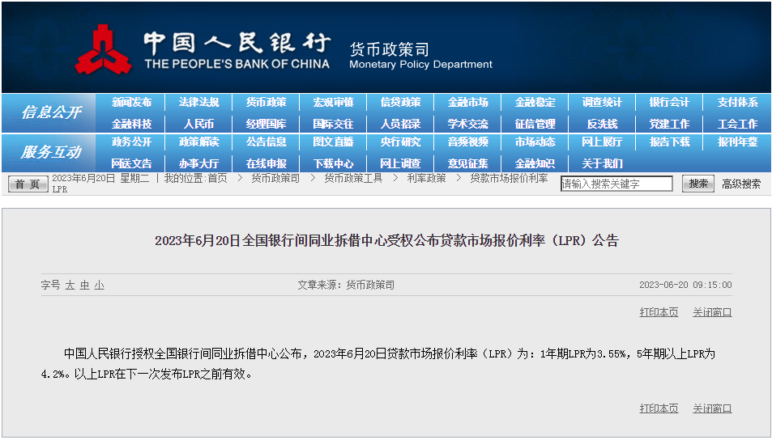
Task: Visit 网送文告 page
Action: tap(131, 163)
